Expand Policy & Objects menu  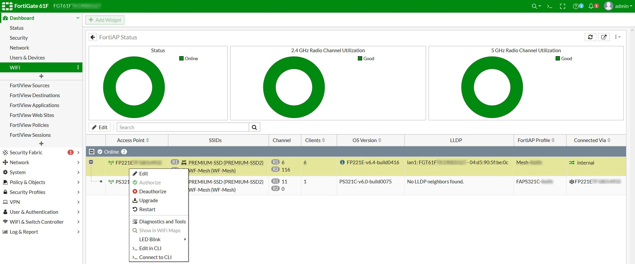[x=78, y=182]
